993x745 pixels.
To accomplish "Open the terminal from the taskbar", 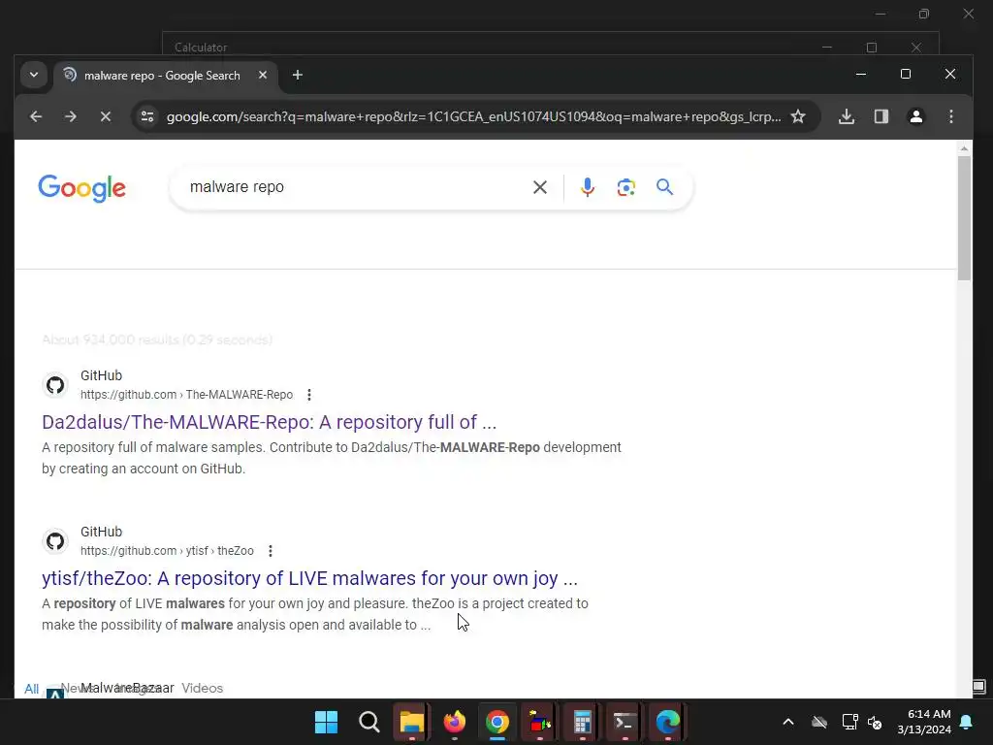I will pos(625,722).
